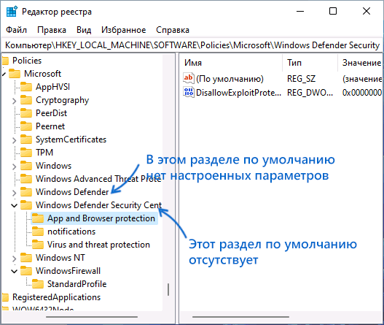Expand the Windows Defender key chevron
This screenshot has height=325, width=384.
(x=14, y=193)
